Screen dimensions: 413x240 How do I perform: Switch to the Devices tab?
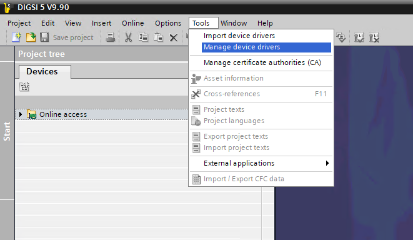tap(44, 72)
